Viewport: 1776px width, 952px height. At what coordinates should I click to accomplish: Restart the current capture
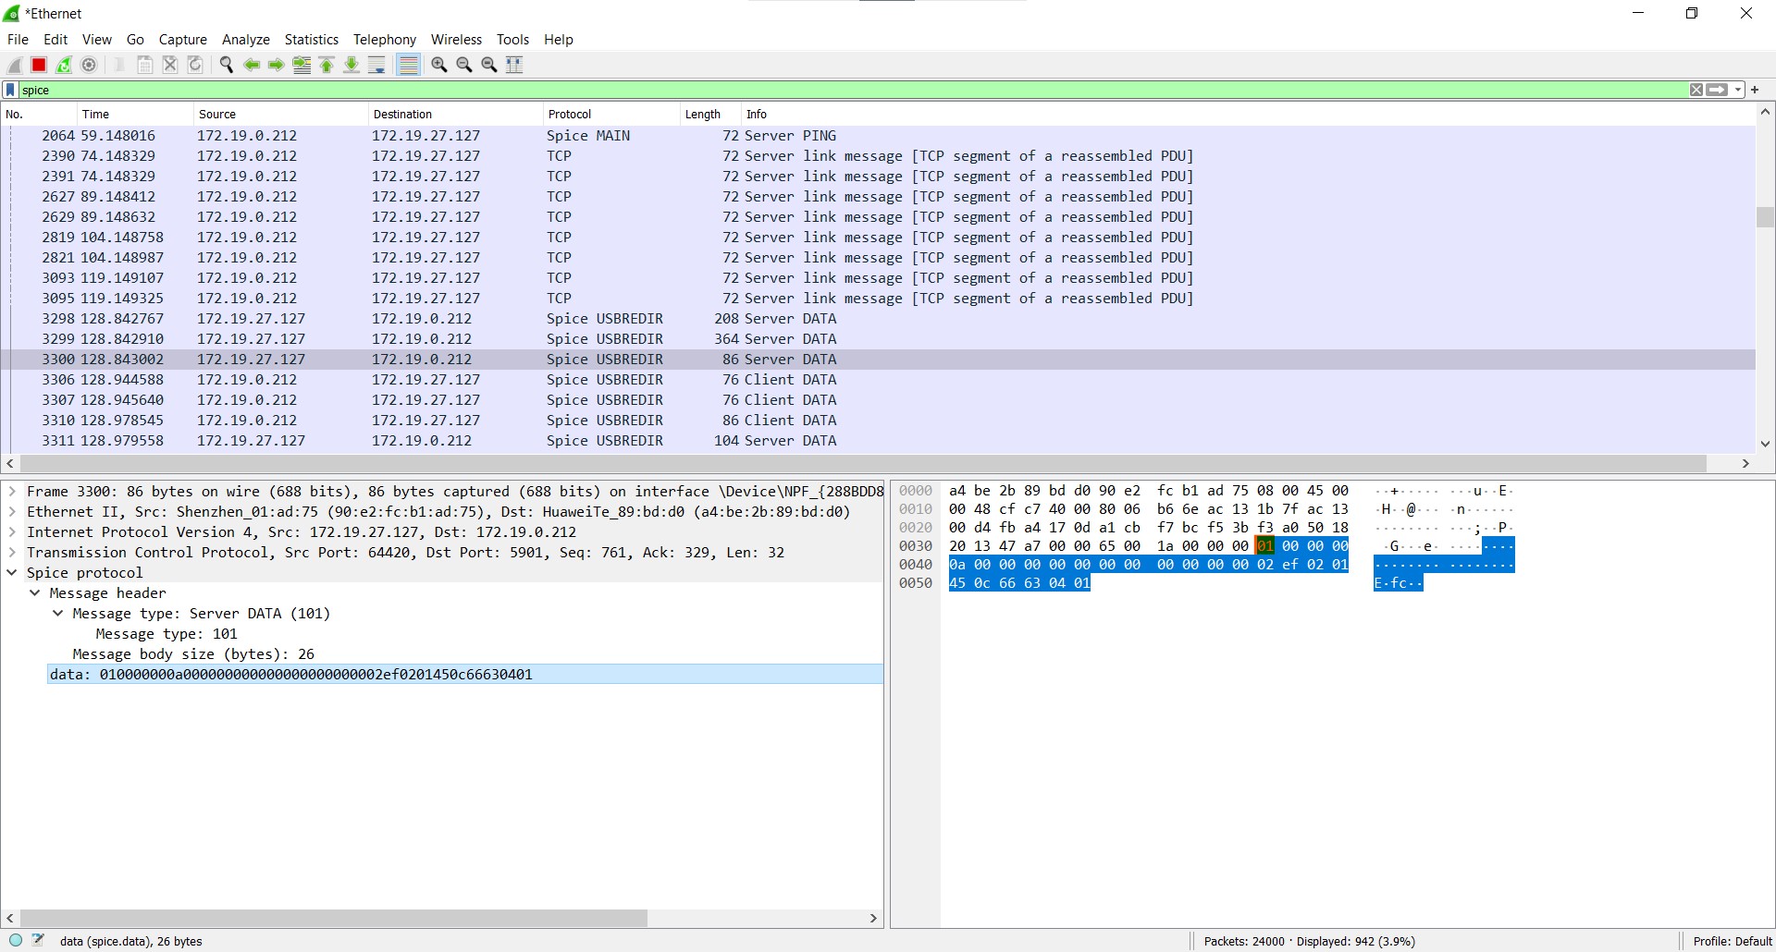(64, 65)
